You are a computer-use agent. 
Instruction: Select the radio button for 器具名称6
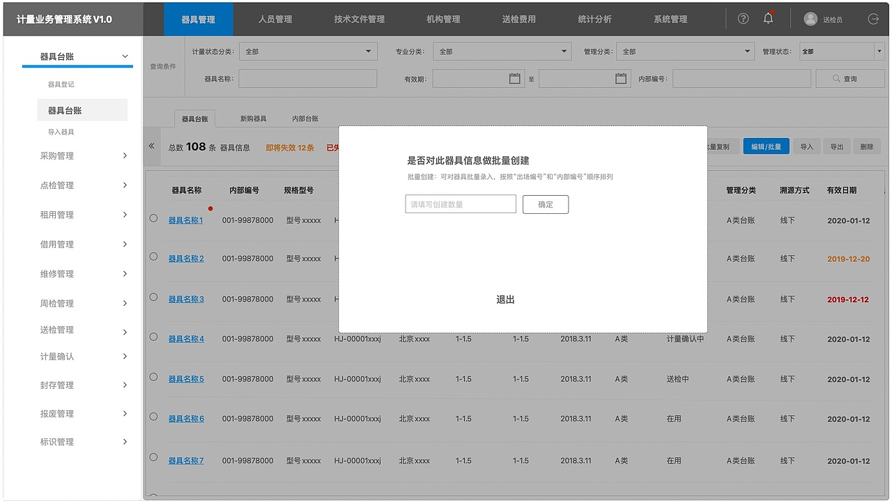[153, 417]
